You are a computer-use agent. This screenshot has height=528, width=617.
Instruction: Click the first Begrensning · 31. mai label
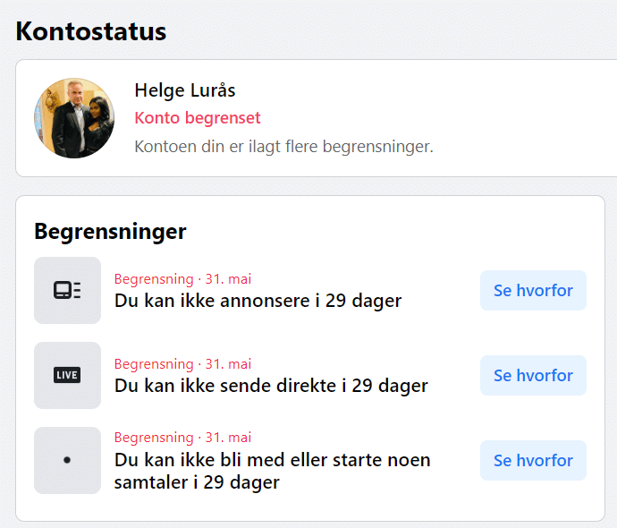(x=182, y=279)
